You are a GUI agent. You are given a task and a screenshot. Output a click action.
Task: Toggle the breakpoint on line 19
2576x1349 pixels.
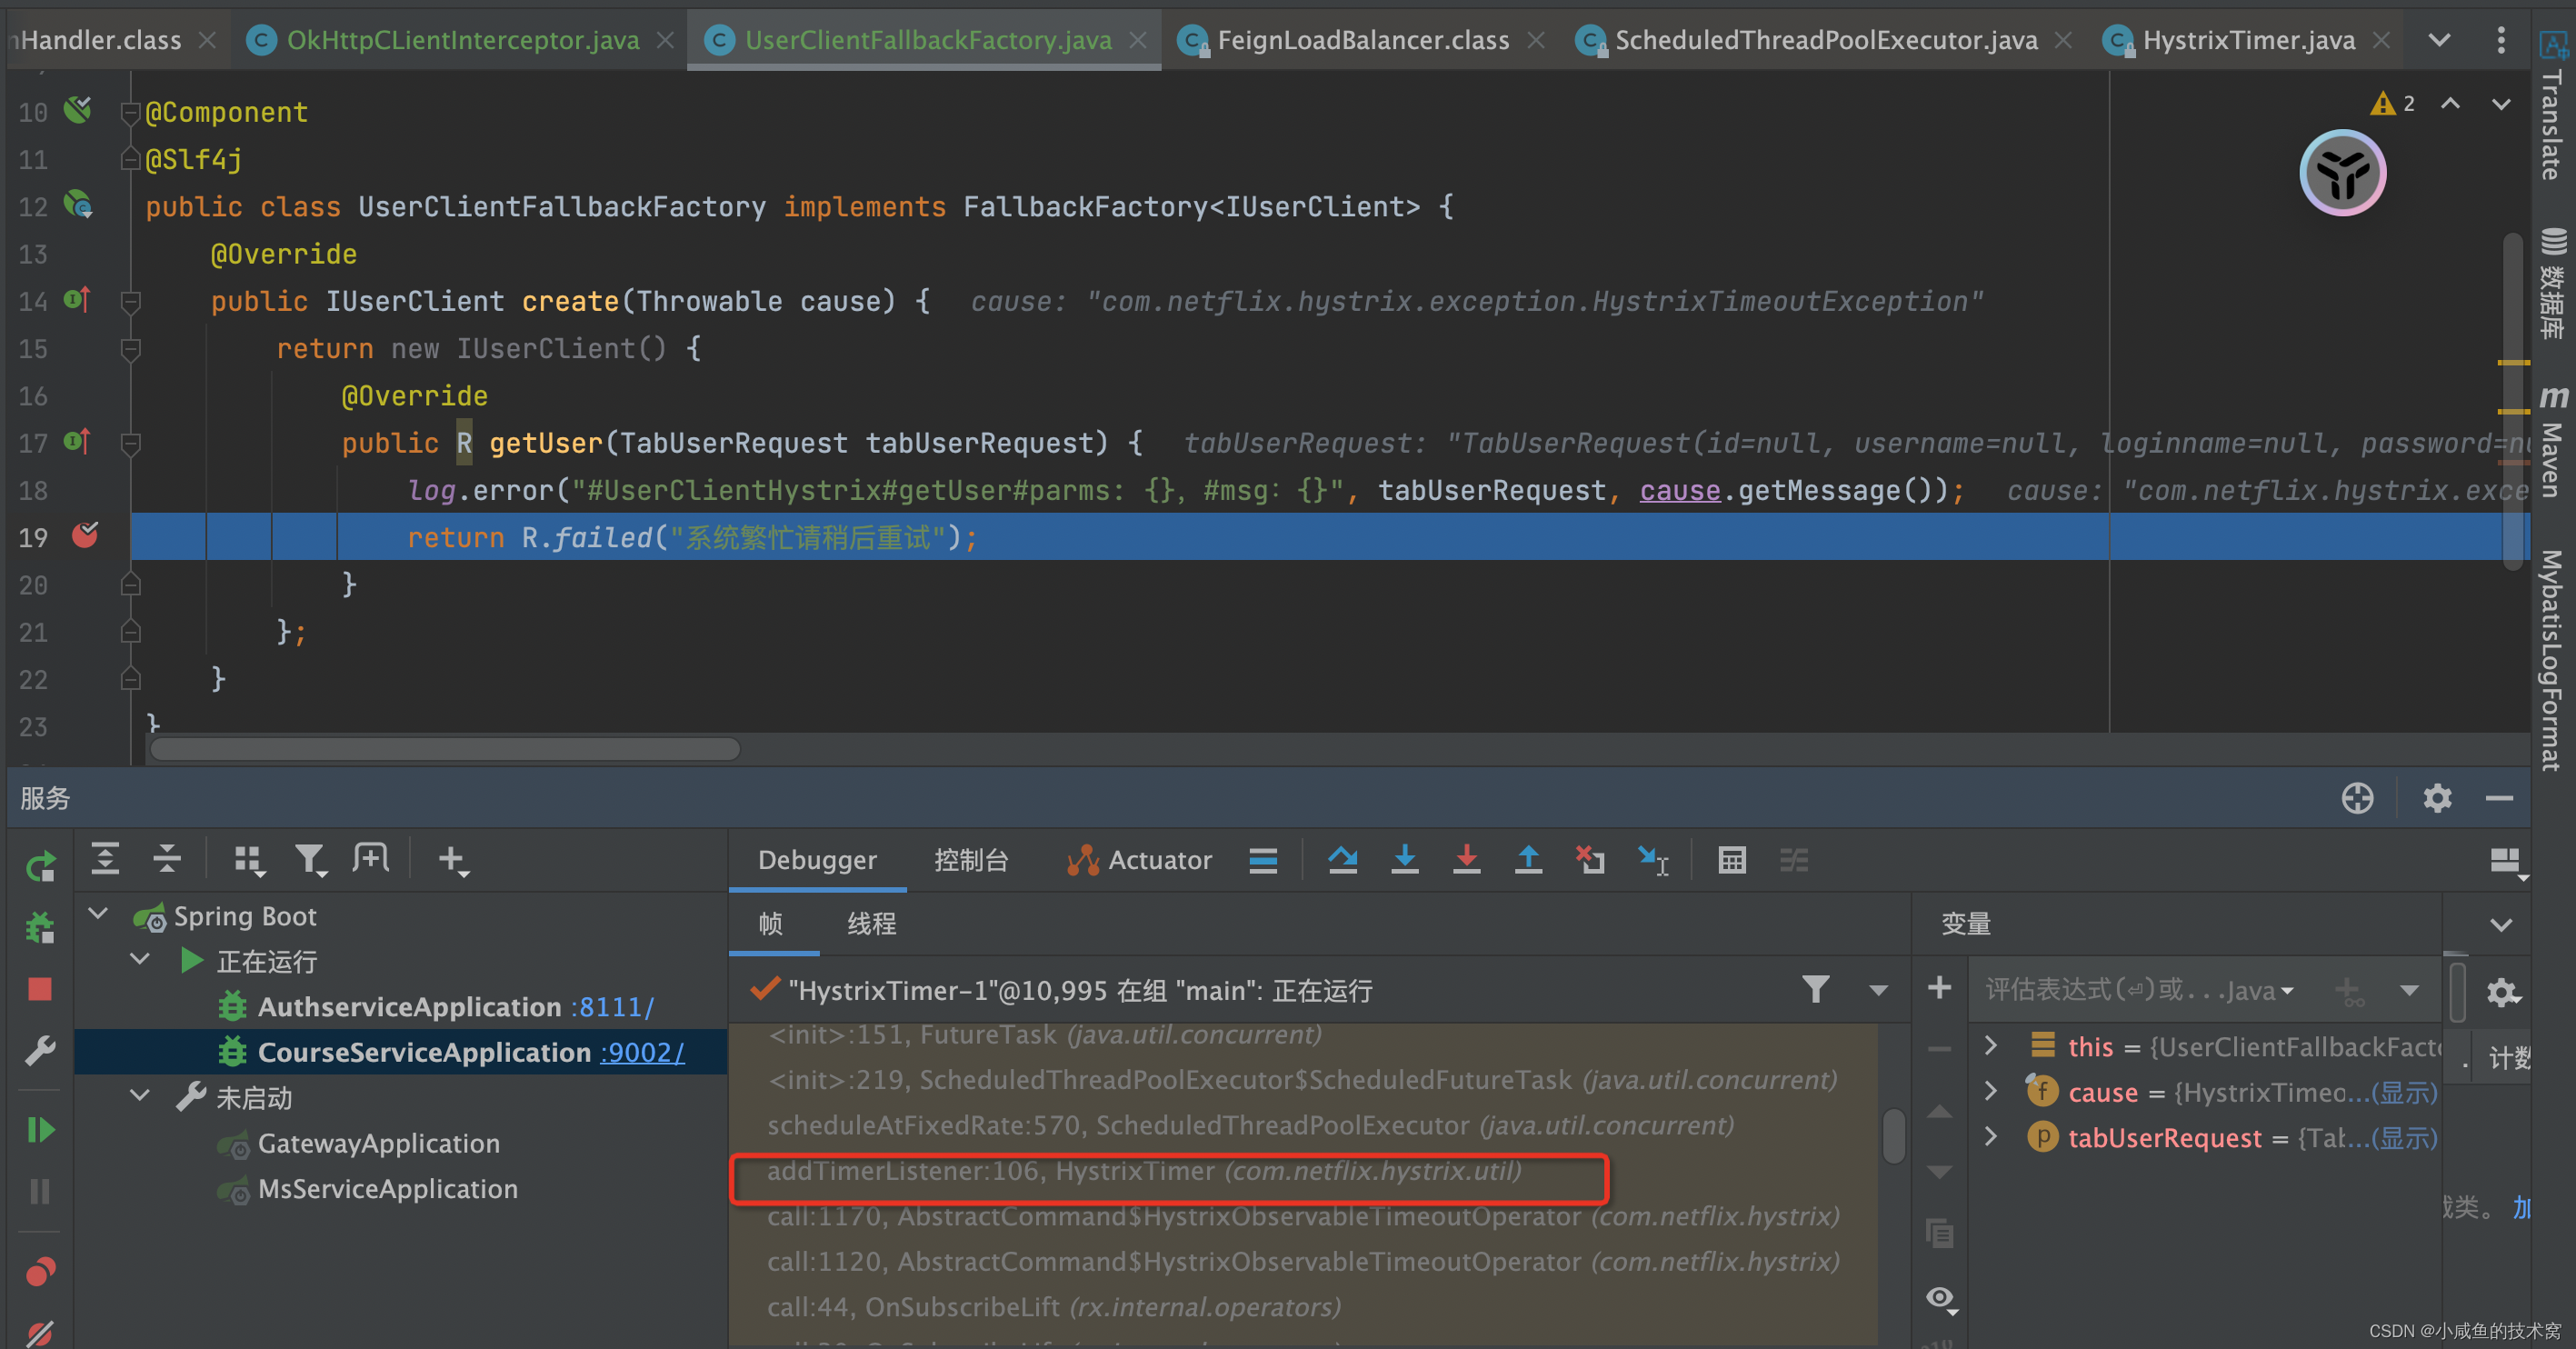85,536
